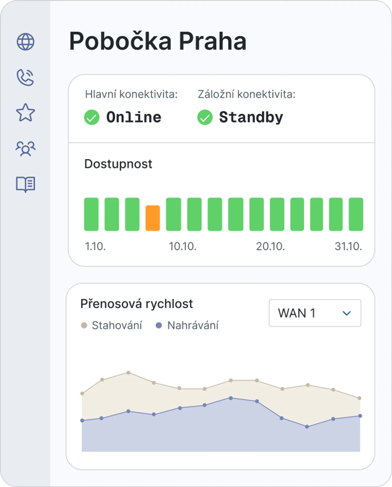Click the 10.10. date label
Image resolution: width=392 pixels, height=487 pixels.
tap(183, 247)
